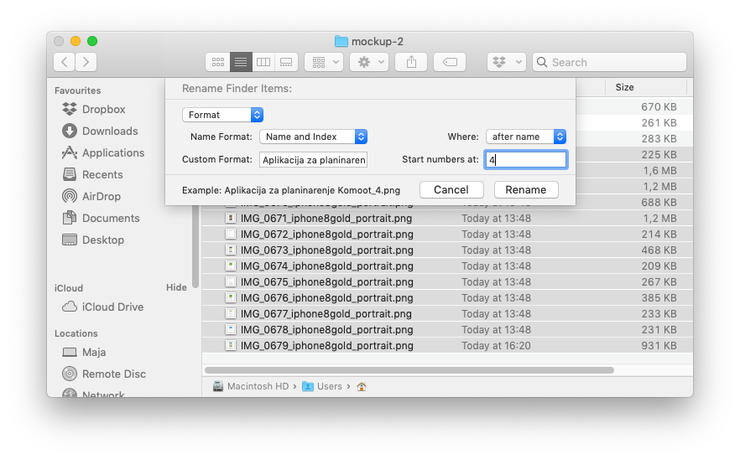Open the Format rename-type dropdown
Image resolution: width=740 pixels, height=459 pixels.
pyautogui.click(x=222, y=115)
